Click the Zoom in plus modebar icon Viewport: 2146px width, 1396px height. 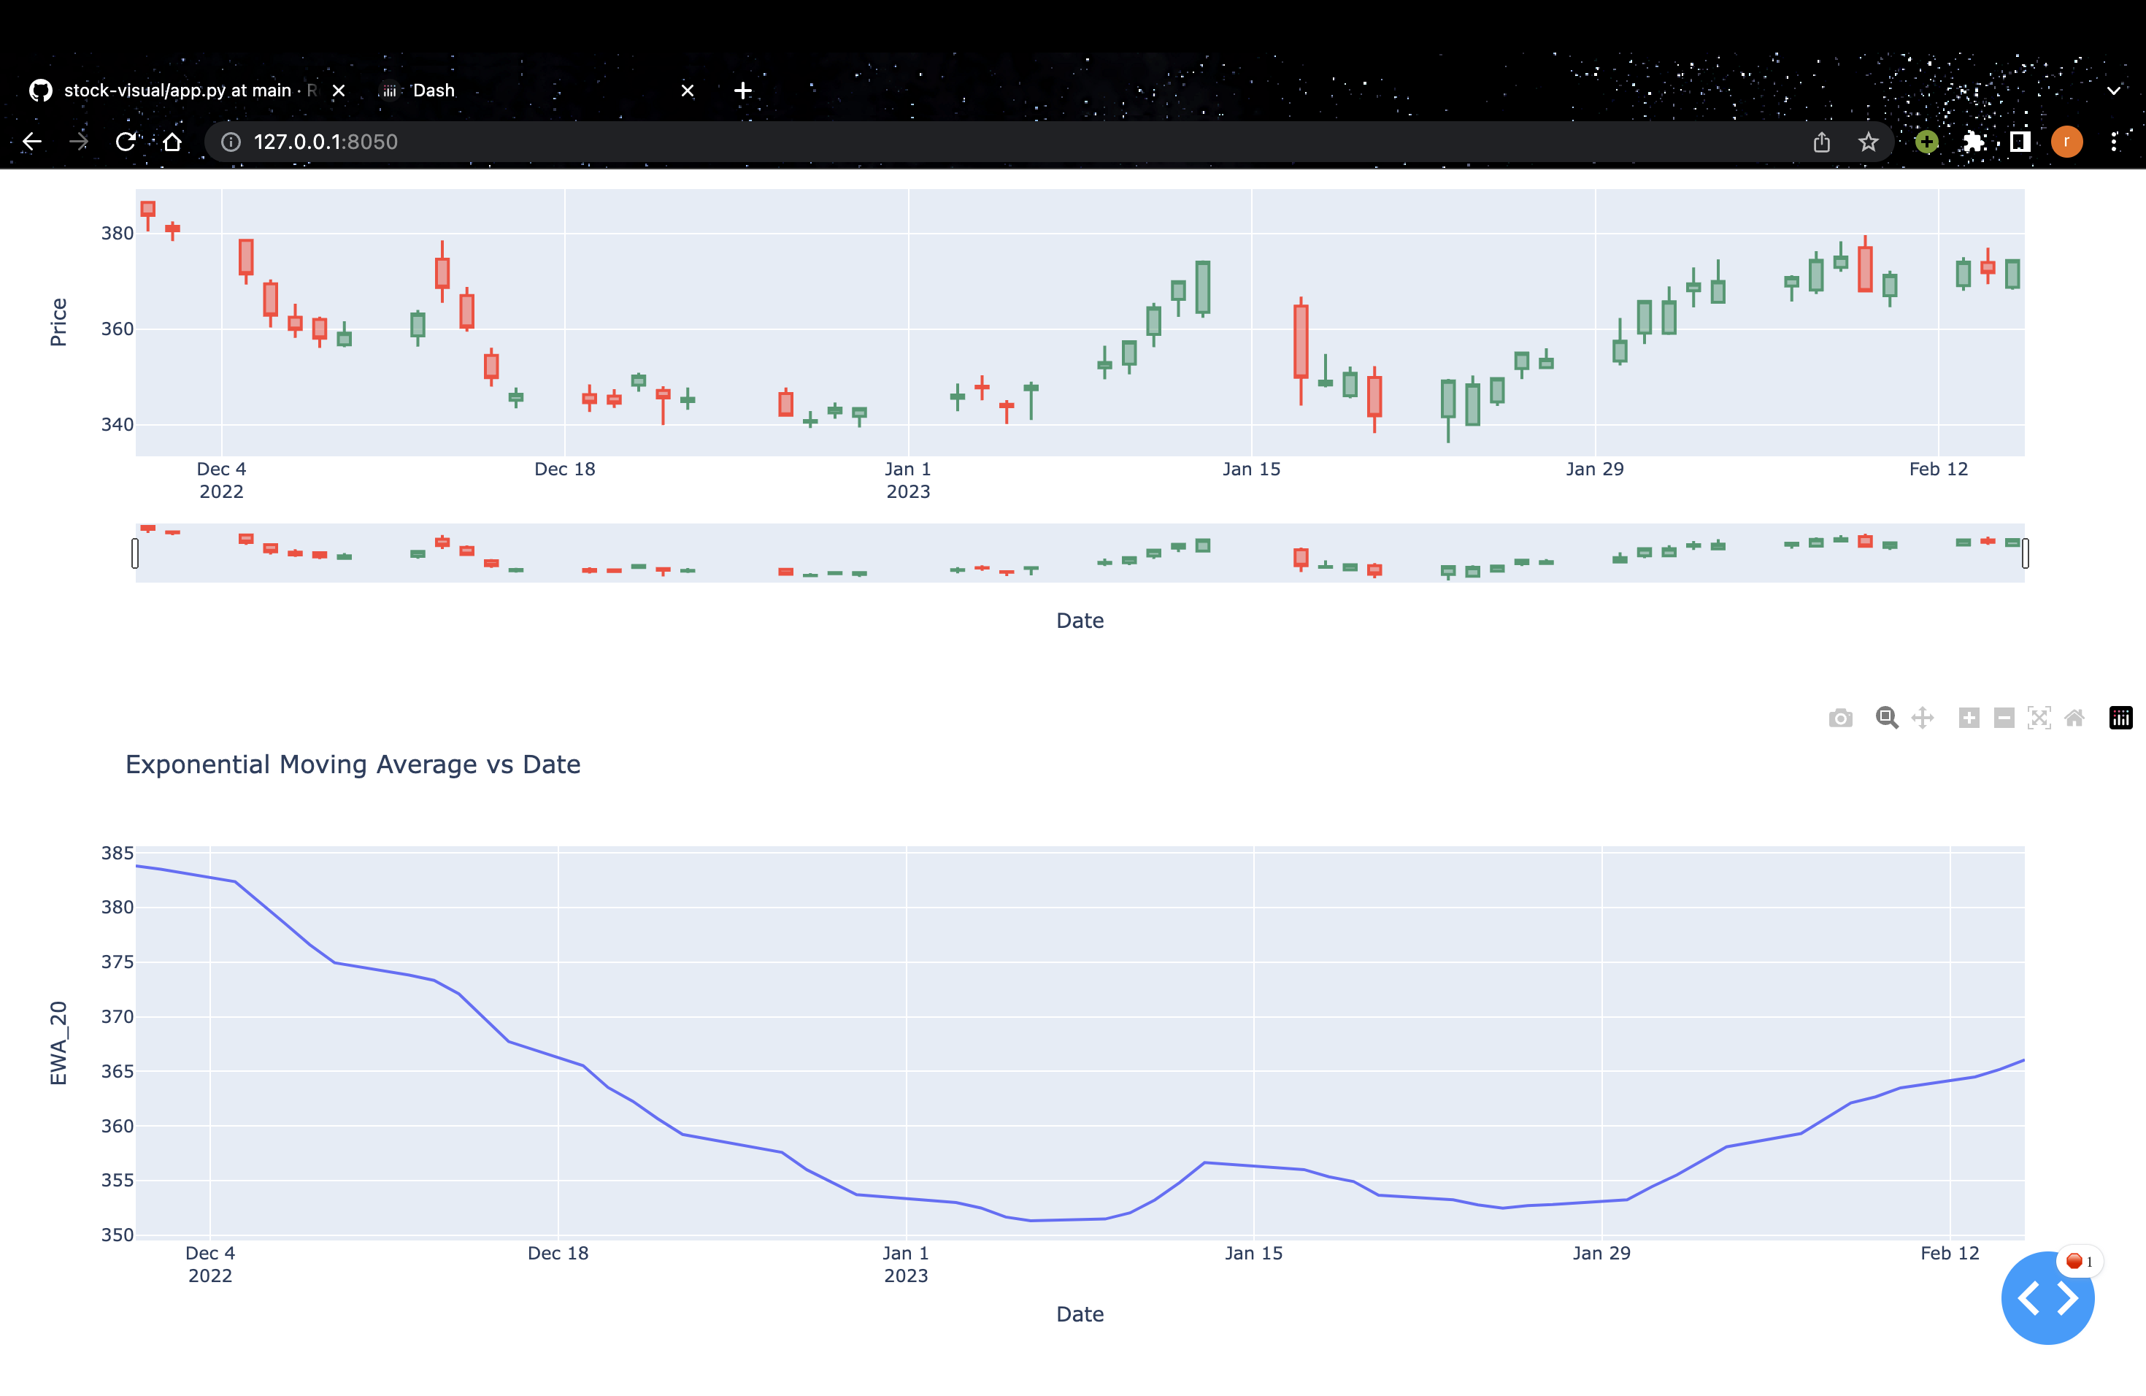point(1969,718)
